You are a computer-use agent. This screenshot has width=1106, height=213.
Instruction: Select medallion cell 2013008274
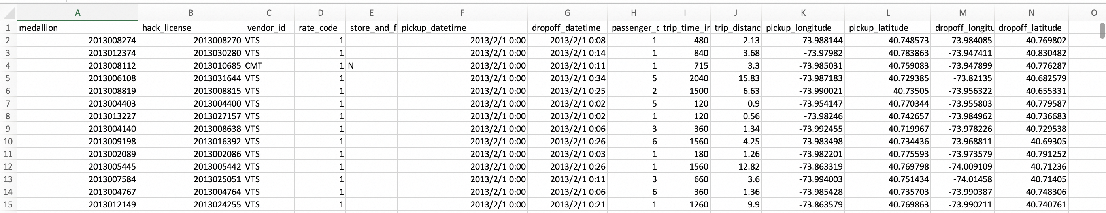tap(78, 40)
